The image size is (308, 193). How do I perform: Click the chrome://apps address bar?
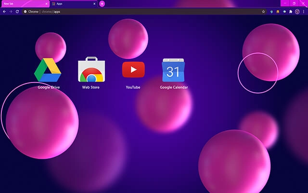(x=144, y=12)
